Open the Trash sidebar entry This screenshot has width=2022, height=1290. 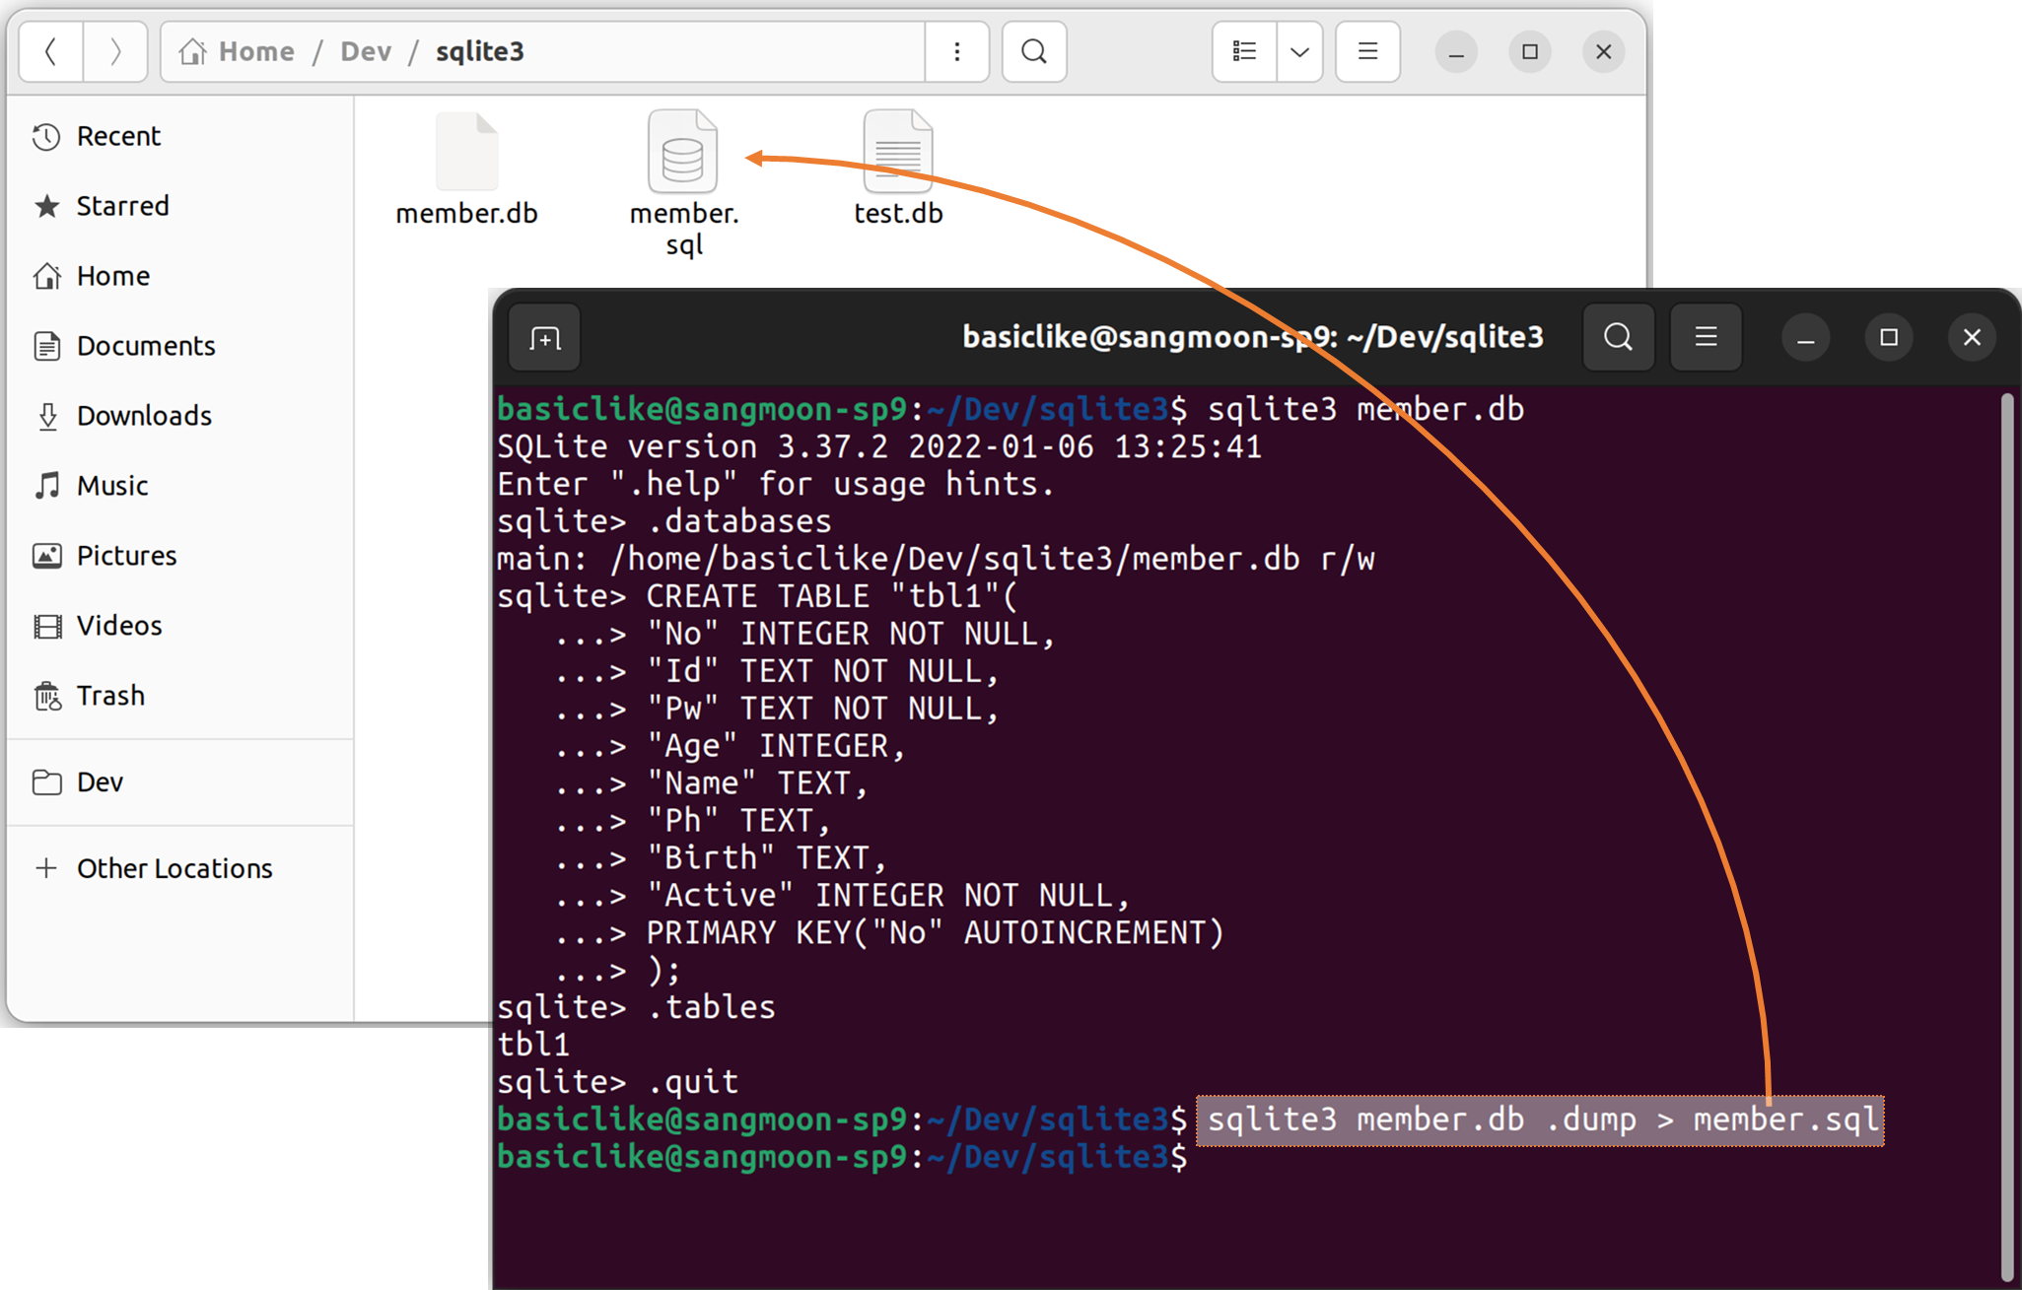[x=110, y=696]
